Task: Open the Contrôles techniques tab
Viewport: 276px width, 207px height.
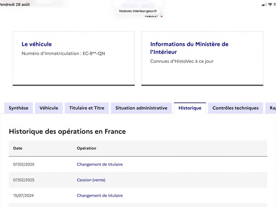Action: coord(236,108)
